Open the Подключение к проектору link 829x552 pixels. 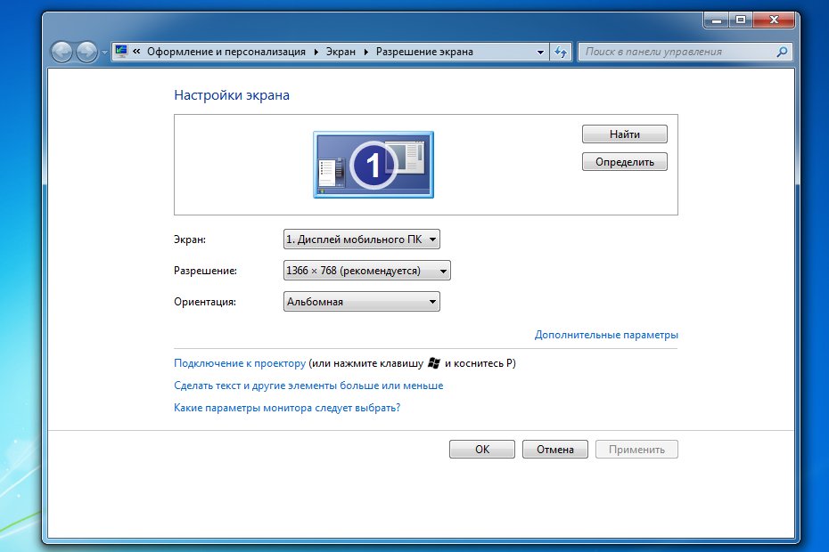click(x=240, y=363)
